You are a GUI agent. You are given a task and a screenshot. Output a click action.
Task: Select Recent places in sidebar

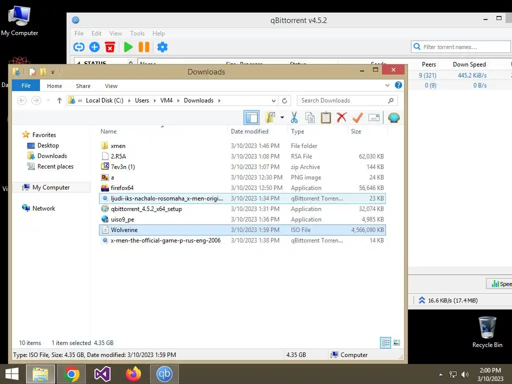click(55, 166)
